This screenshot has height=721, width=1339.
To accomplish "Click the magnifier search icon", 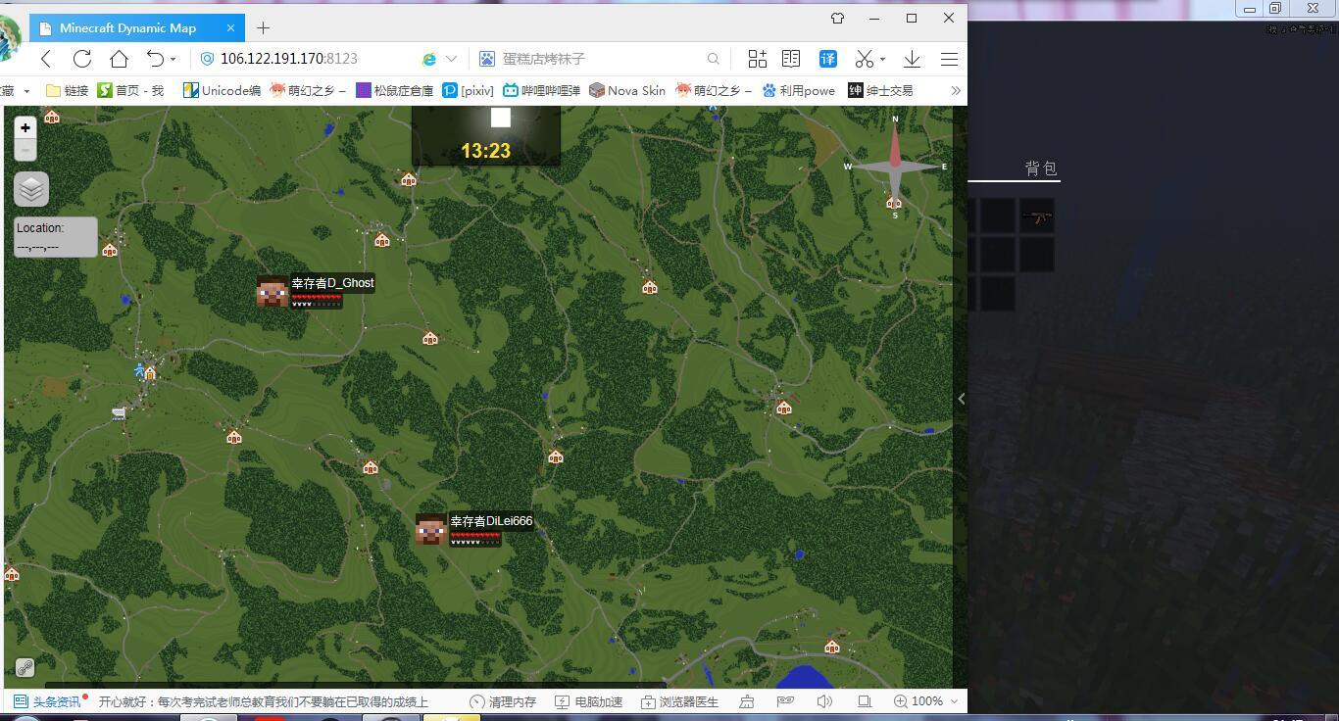I will [713, 59].
